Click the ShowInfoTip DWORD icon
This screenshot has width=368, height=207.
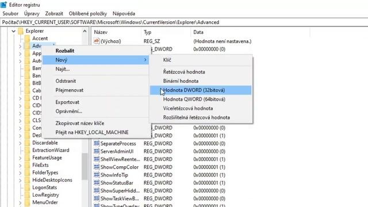[x=97, y=175]
